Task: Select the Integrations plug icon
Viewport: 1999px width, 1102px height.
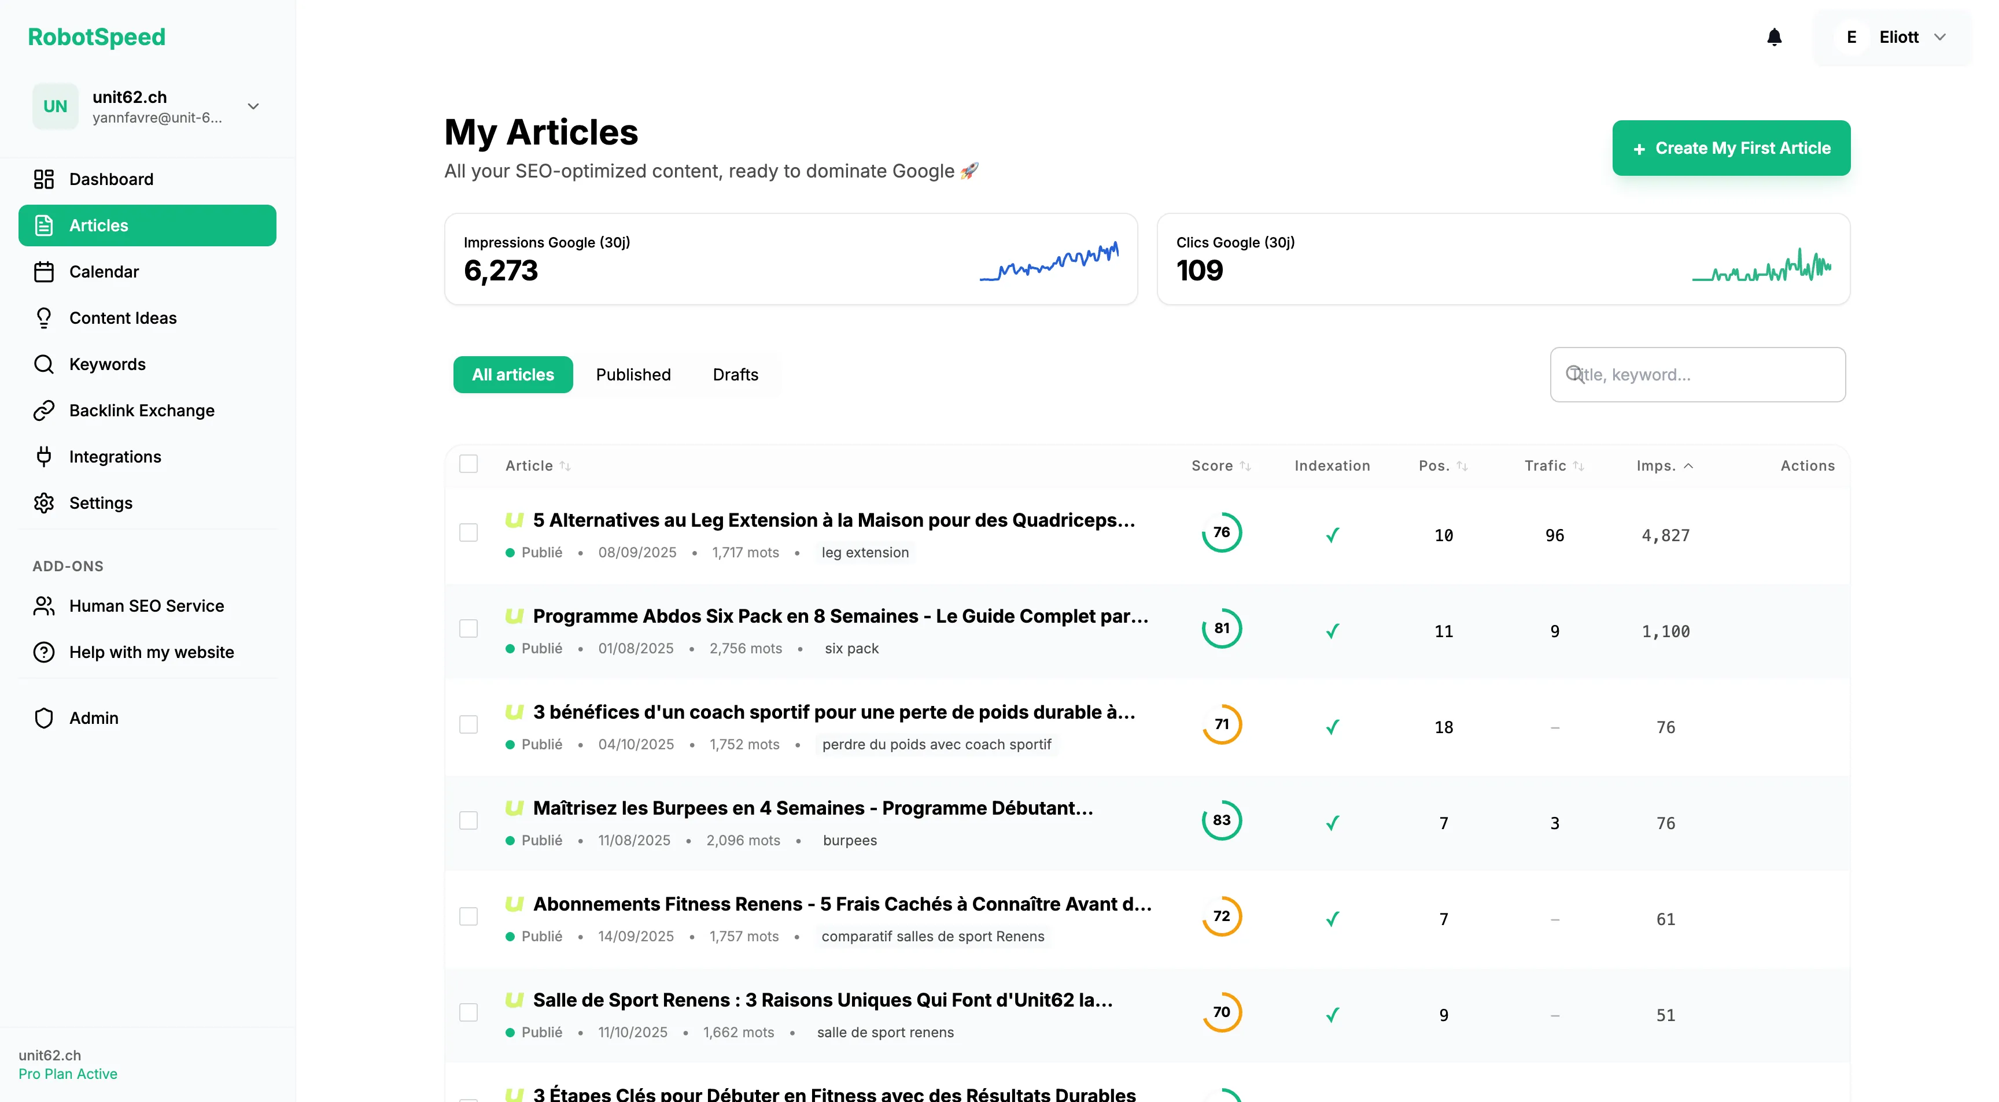Action: [43, 457]
